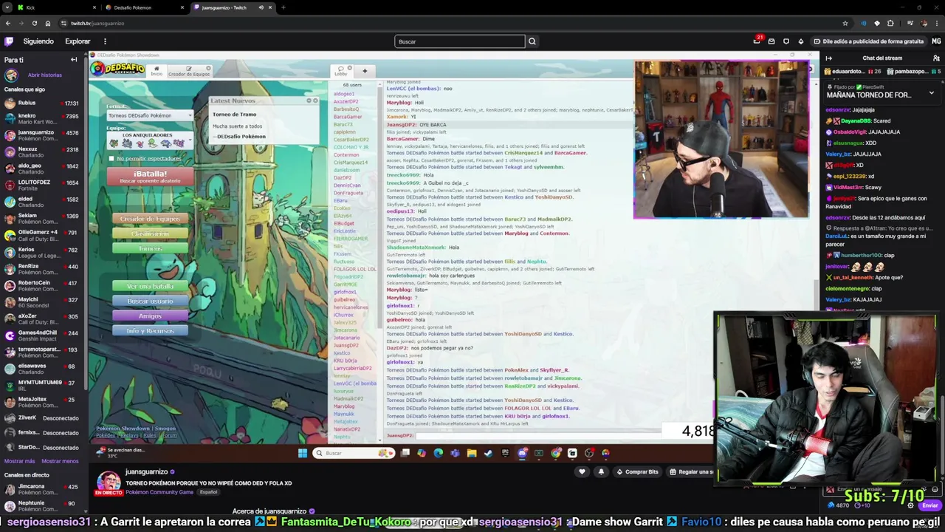Open the browser home page button
The image size is (945, 532).
[47, 23]
